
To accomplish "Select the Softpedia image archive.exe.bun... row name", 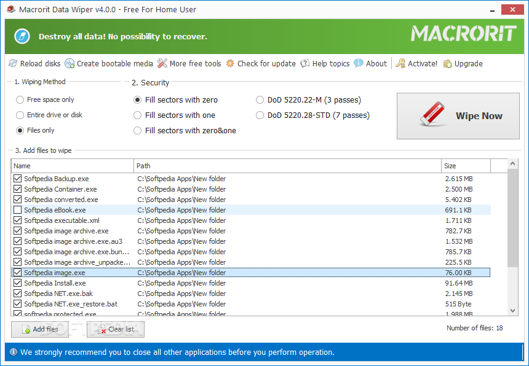I will click(77, 252).
